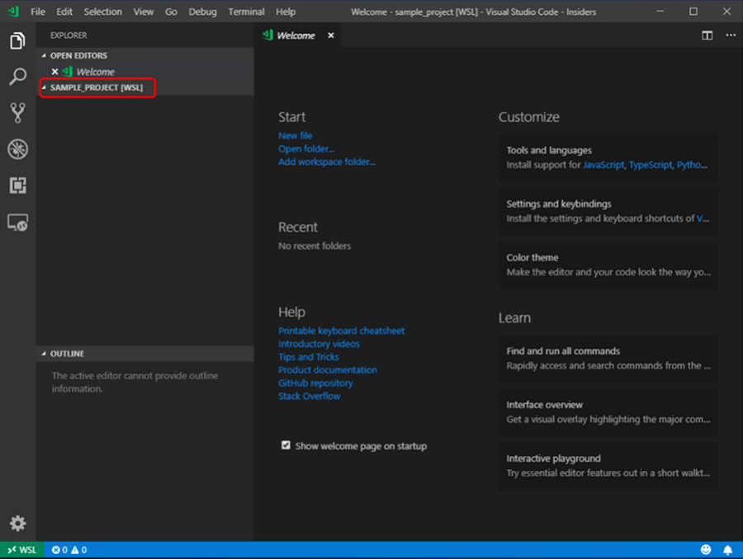Open the Terminal menu

pos(246,12)
